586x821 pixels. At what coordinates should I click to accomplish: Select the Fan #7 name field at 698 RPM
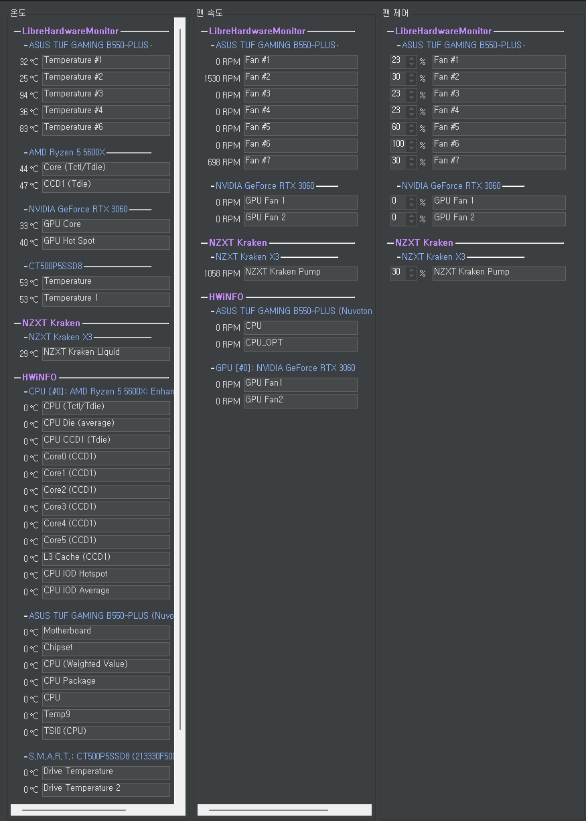(x=300, y=162)
